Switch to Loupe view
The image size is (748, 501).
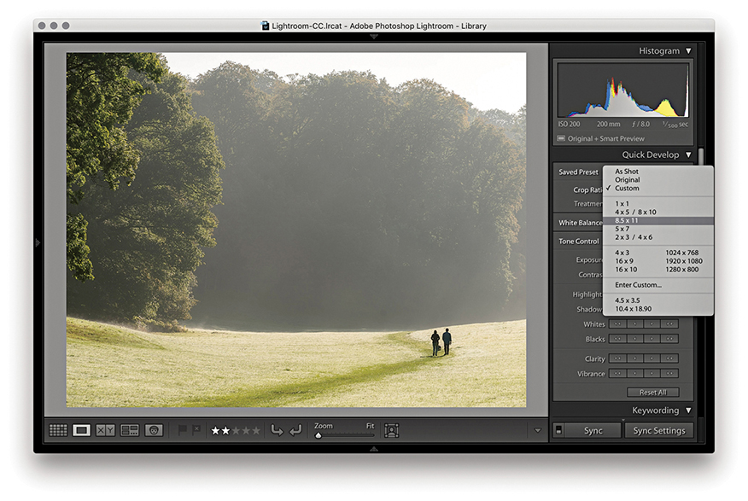[82, 431]
